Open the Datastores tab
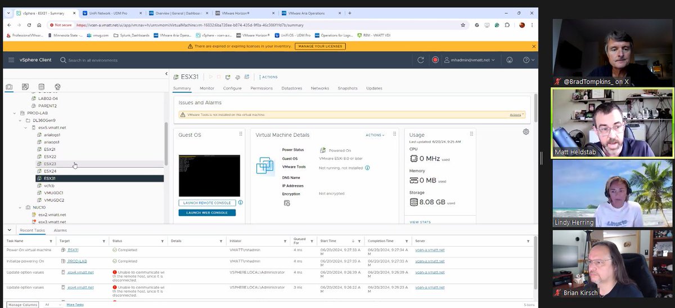The width and height of the screenshot is (675, 308). (x=291, y=88)
